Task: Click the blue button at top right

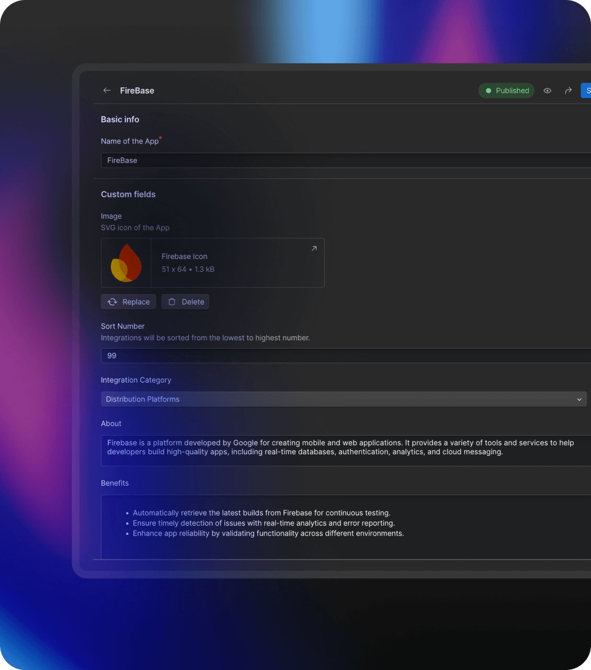Action: tap(586, 91)
